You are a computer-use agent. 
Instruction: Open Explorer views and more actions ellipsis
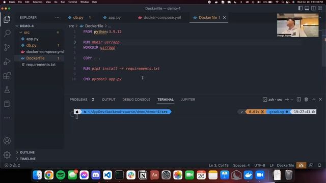(x=57, y=18)
